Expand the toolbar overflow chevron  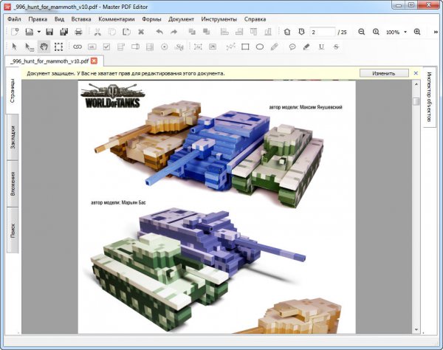(436, 32)
